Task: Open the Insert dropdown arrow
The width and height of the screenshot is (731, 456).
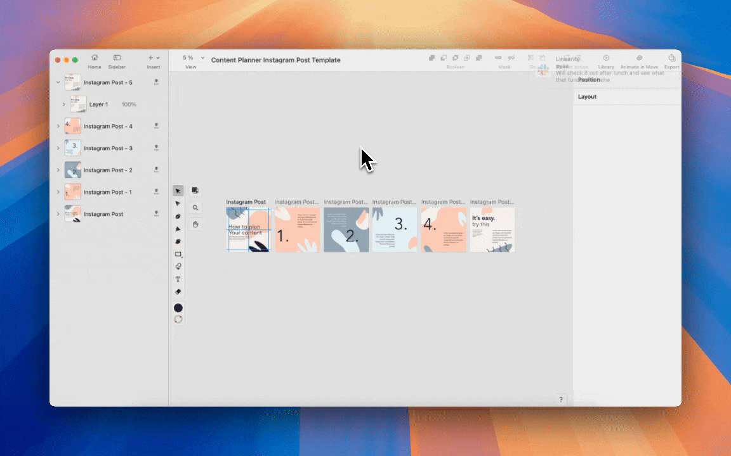Action: pos(158,58)
